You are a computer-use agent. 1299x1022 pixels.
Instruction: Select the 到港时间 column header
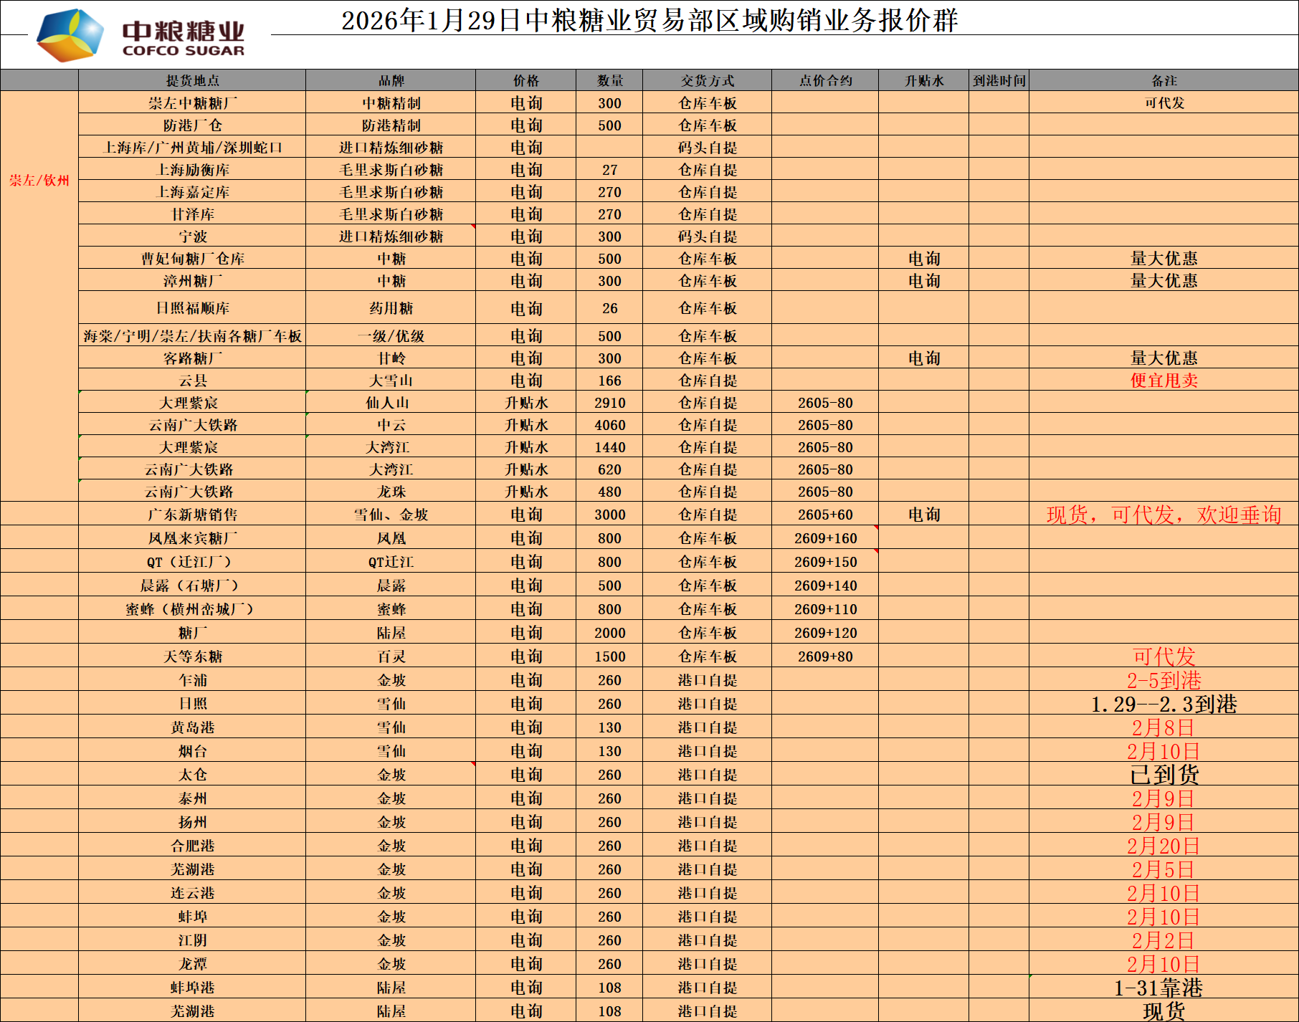click(999, 81)
